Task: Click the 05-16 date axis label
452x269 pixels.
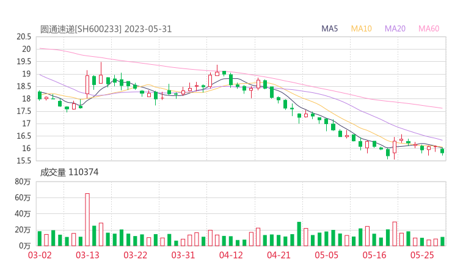Action: point(374,255)
